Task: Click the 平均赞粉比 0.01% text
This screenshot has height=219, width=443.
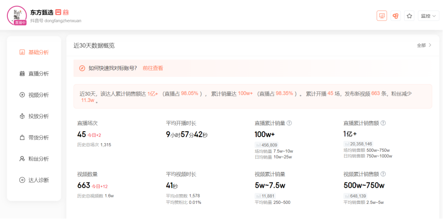Action: (x=184, y=203)
